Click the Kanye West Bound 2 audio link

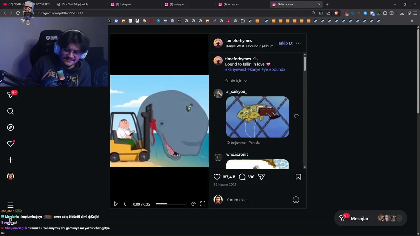click(x=252, y=46)
